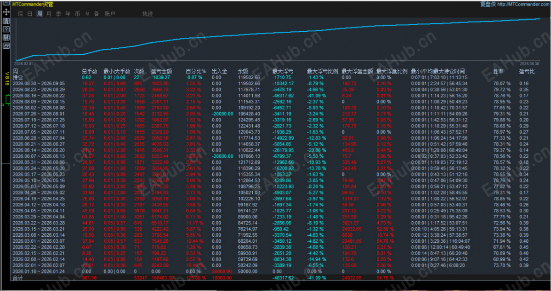Click the MTCommander资管 title
The image size is (551, 291).
[x=33, y=4]
